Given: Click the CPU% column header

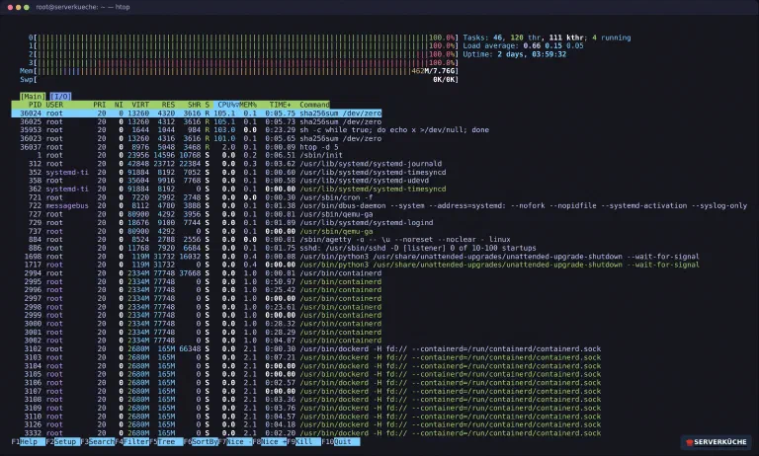Looking at the screenshot, I should click(226, 105).
